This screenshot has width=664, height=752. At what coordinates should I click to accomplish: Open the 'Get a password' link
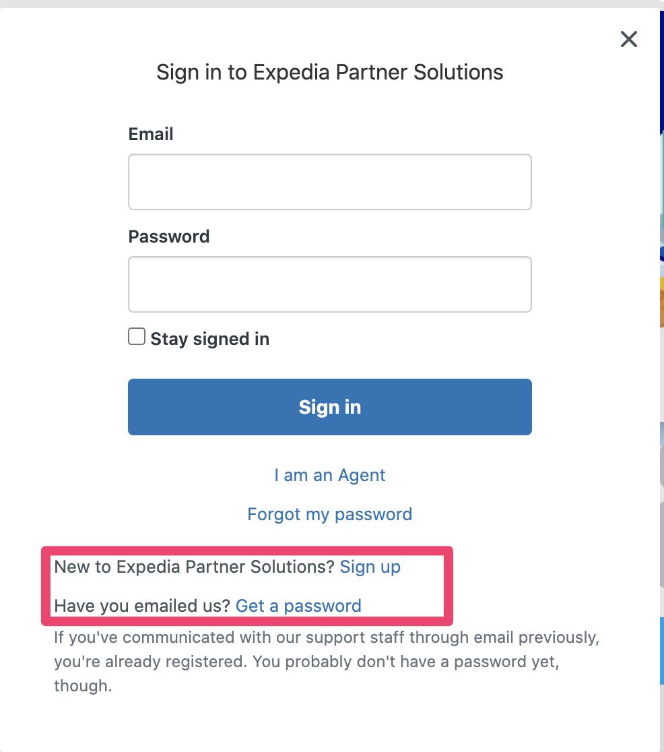[299, 606]
